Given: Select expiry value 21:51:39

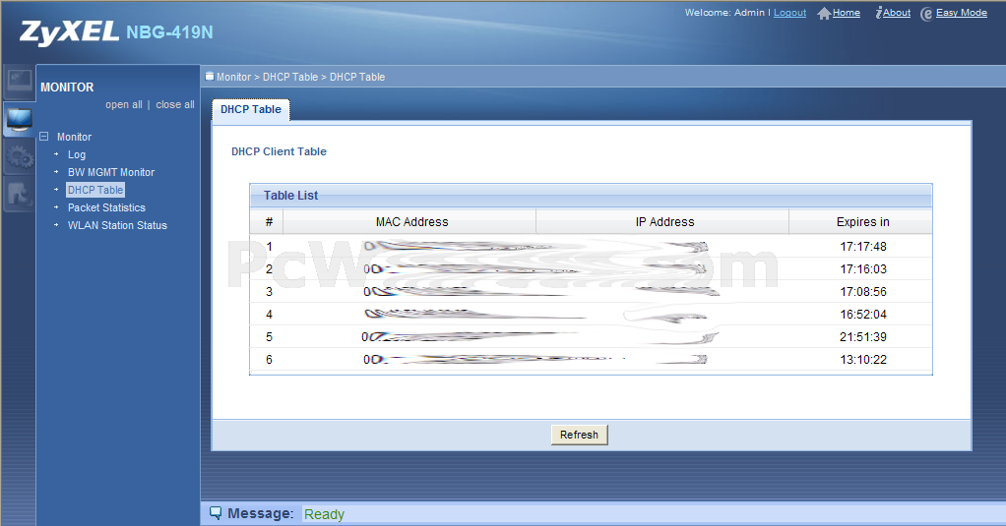Looking at the screenshot, I should click(x=863, y=337).
